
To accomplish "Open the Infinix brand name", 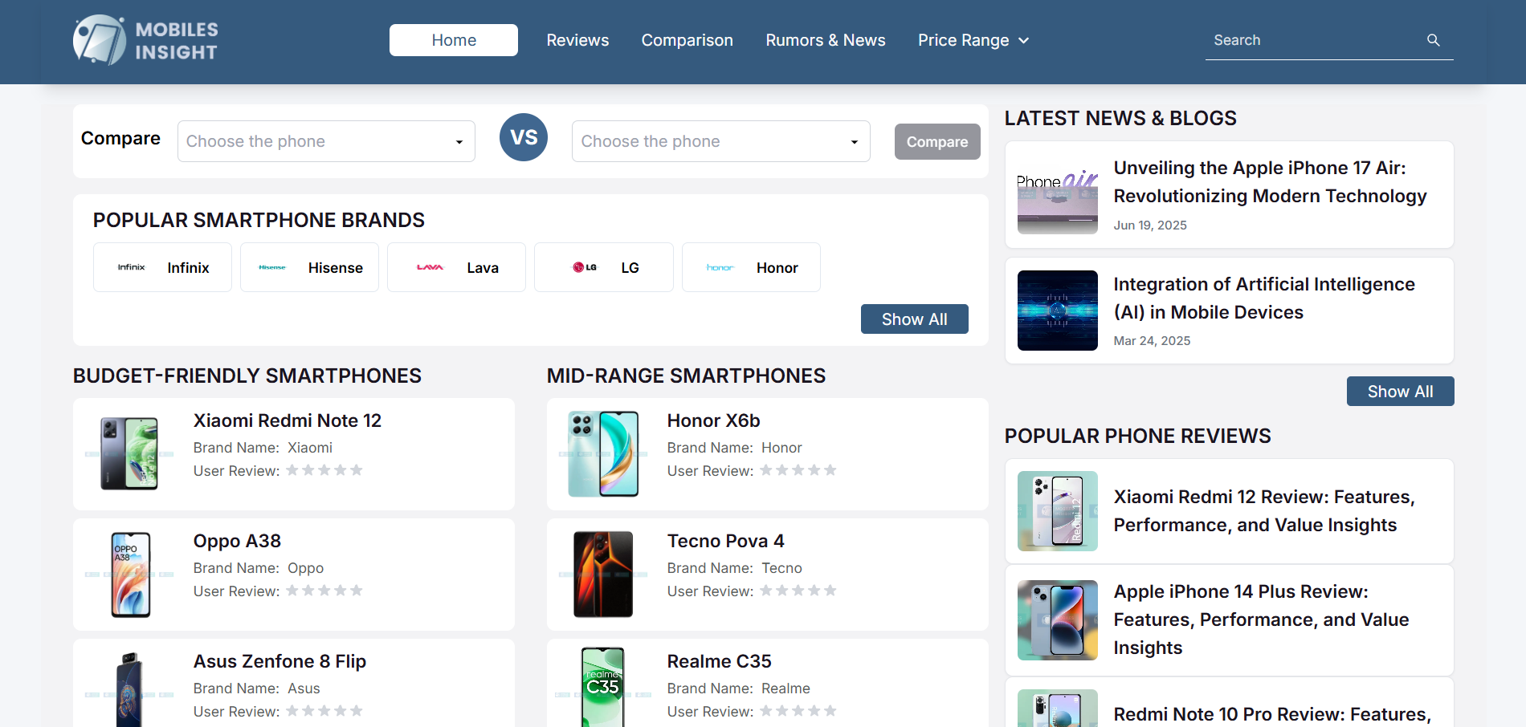I will coord(188,268).
